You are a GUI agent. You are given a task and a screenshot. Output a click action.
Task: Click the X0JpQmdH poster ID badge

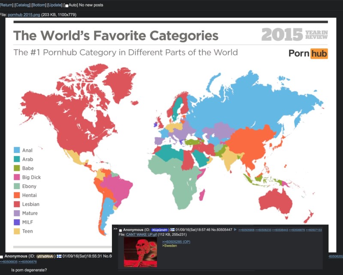pyautogui.click(x=160, y=230)
